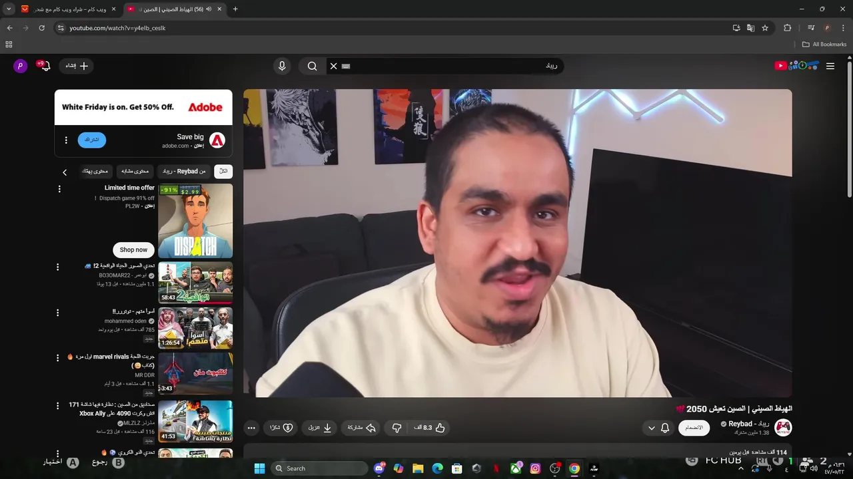Open options menu for BO3OMAR22 video
853x479 pixels.
pyautogui.click(x=57, y=267)
